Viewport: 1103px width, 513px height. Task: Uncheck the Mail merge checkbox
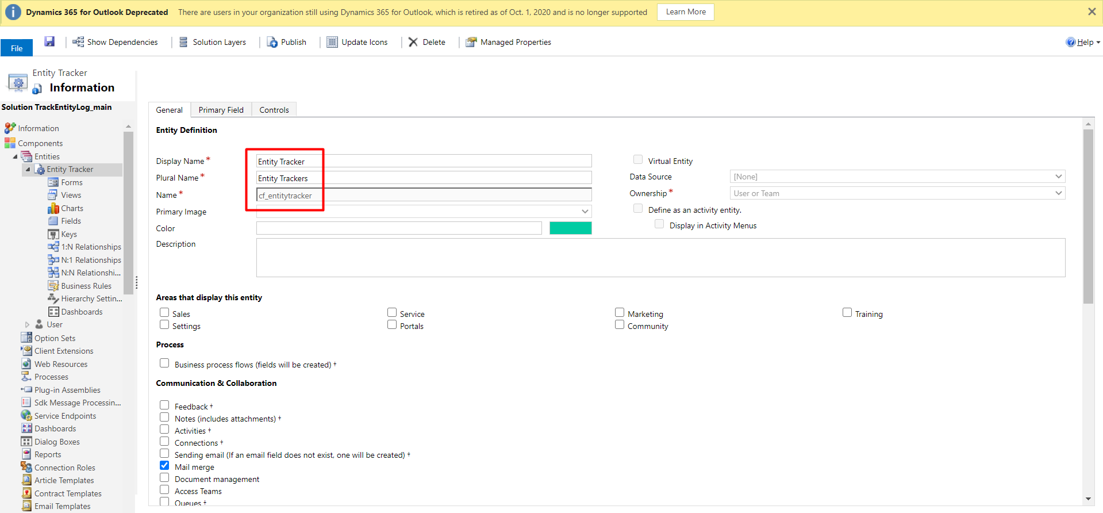[x=164, y=466]
